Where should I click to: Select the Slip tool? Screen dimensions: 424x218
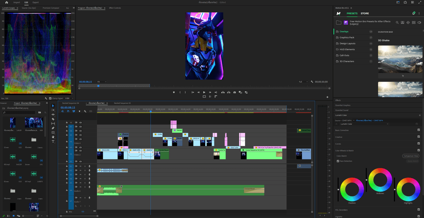[x=53, y=123]
